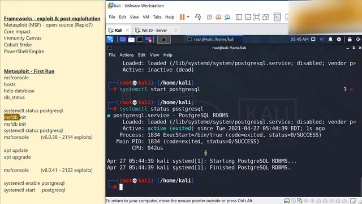Select the Kali VM tab
Image resolution: width=362 pixels, height=204 pixels.
[118, 30]
